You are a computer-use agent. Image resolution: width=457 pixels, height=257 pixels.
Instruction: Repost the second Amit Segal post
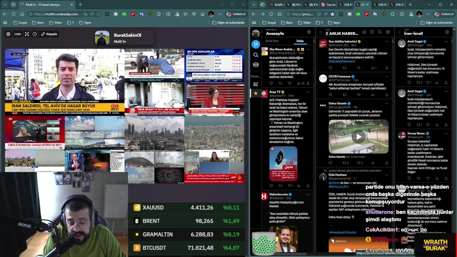click(418, 125)
